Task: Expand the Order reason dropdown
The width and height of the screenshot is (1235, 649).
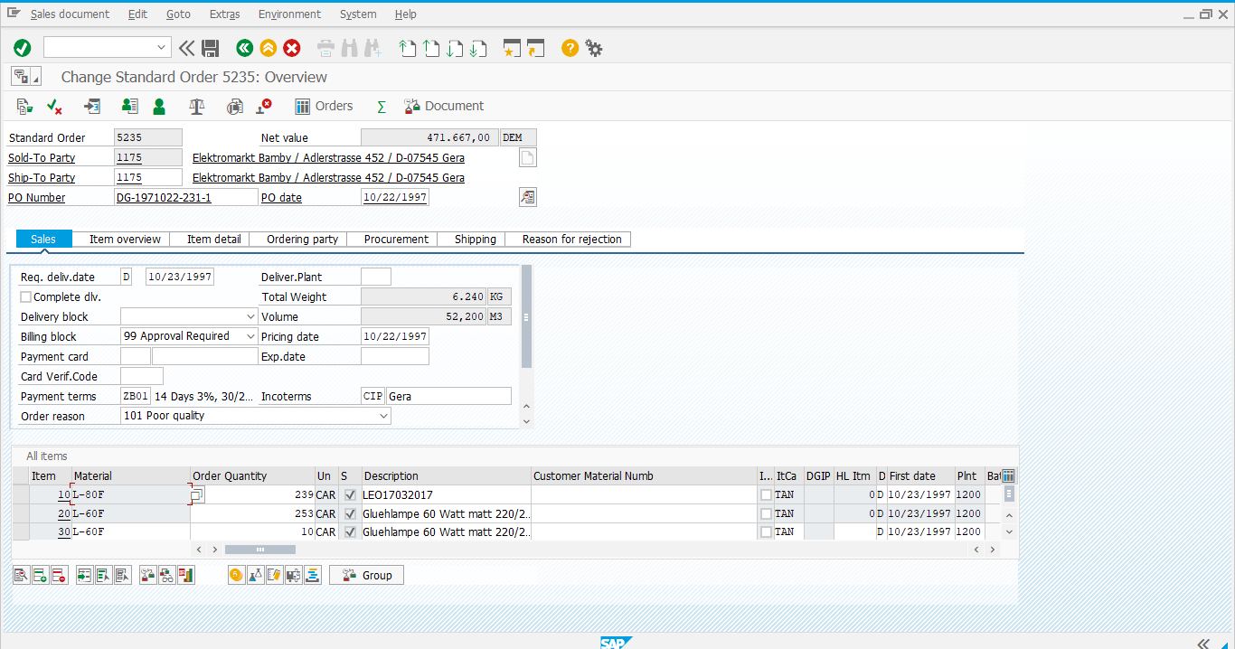Action: pos(383,416)
